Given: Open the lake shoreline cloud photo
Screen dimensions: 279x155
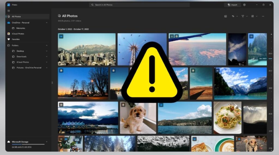Looking at the screenshot, I should point(185,118).
